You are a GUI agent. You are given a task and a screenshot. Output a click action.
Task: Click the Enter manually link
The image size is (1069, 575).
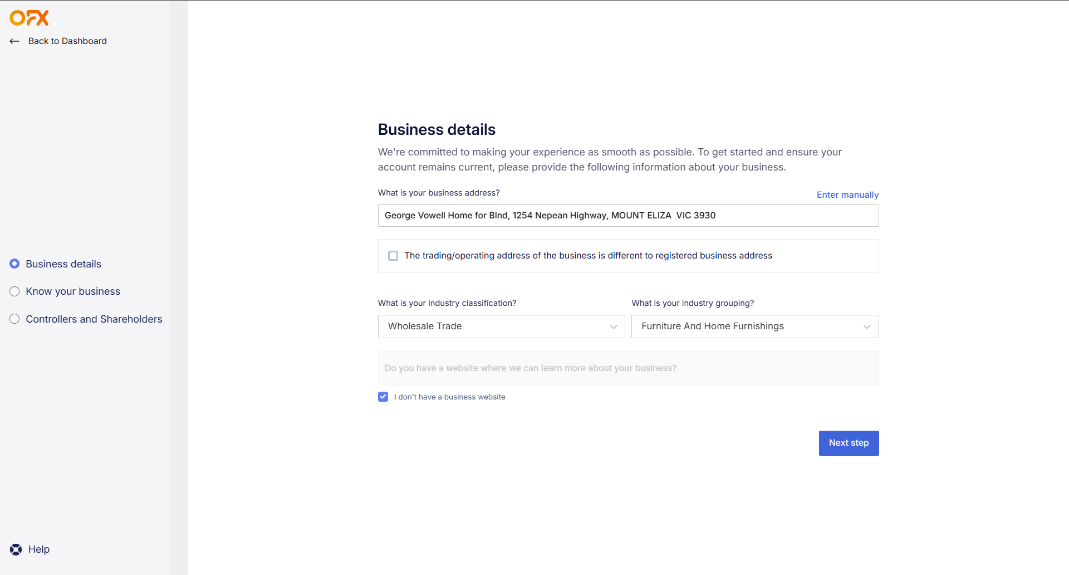pos(847,194)
